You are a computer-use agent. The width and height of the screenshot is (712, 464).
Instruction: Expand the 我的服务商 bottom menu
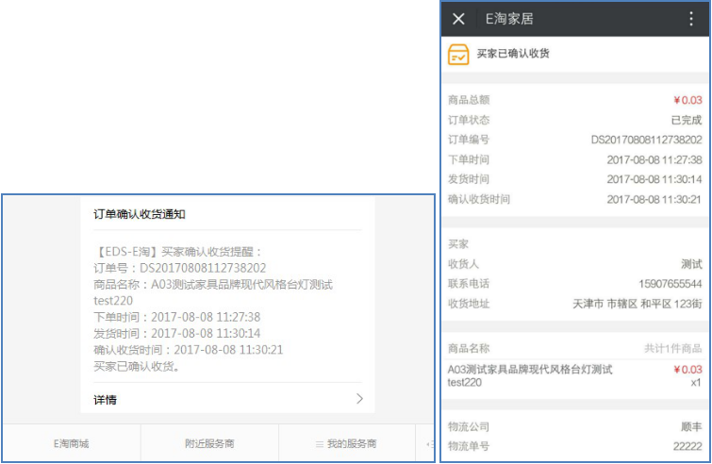point(346,443)
